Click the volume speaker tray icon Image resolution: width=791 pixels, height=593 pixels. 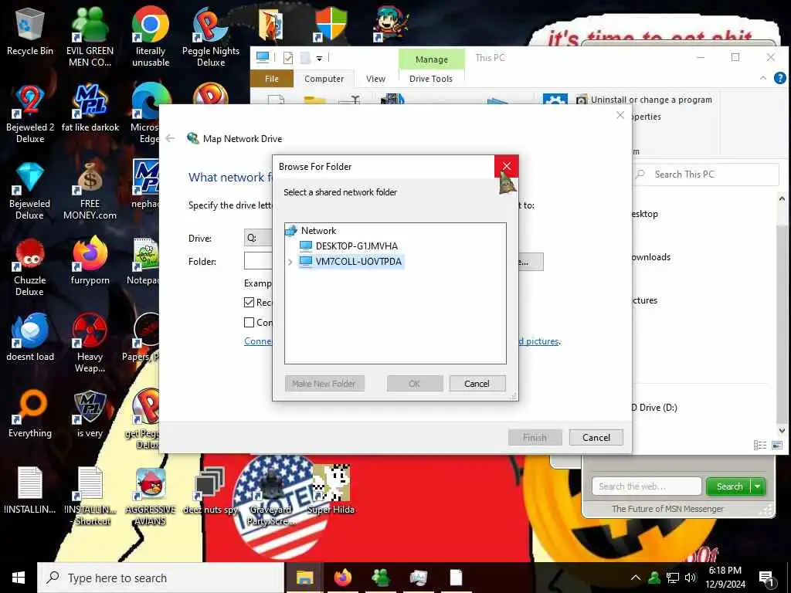coord(690,578)
